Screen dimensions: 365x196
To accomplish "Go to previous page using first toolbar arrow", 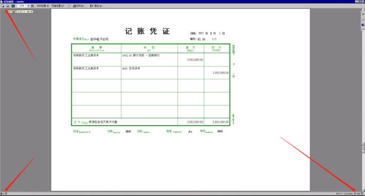I will [x=3, y=6].
